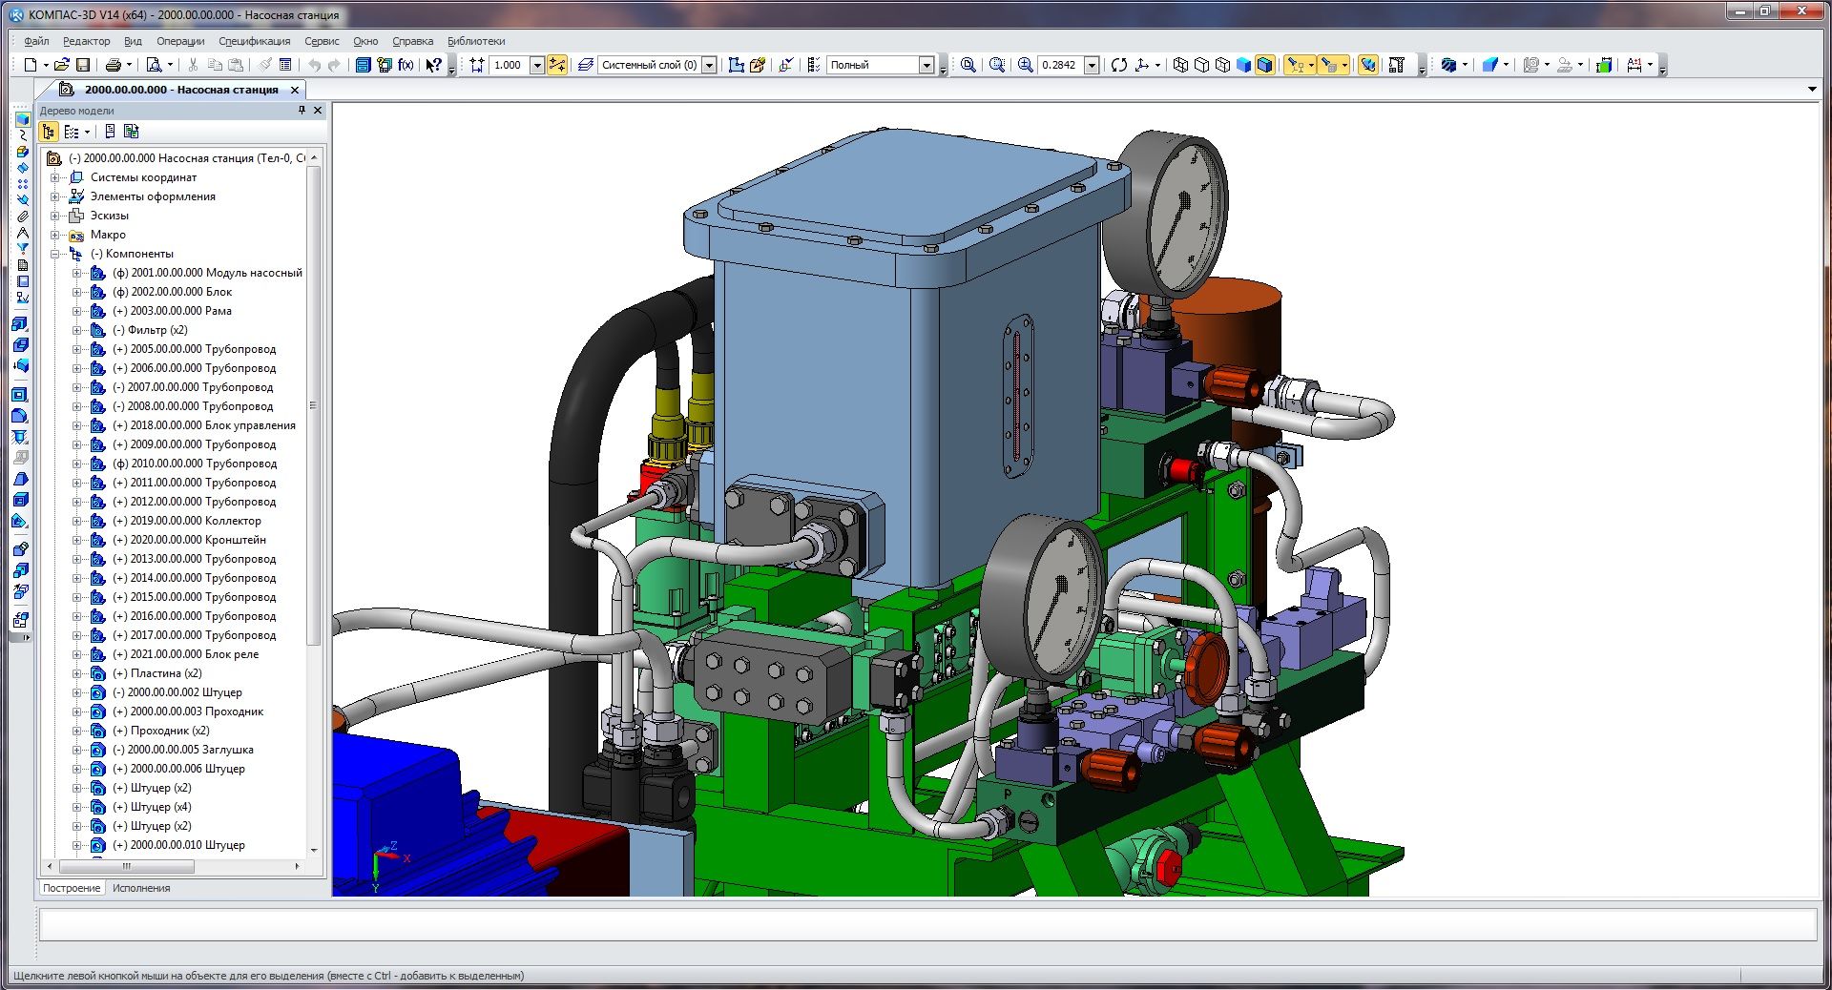Screen dimensions: 1832x990
Task: Open the Variables f(x) tool
Action: pyautogui.click(x=406, y=65)
